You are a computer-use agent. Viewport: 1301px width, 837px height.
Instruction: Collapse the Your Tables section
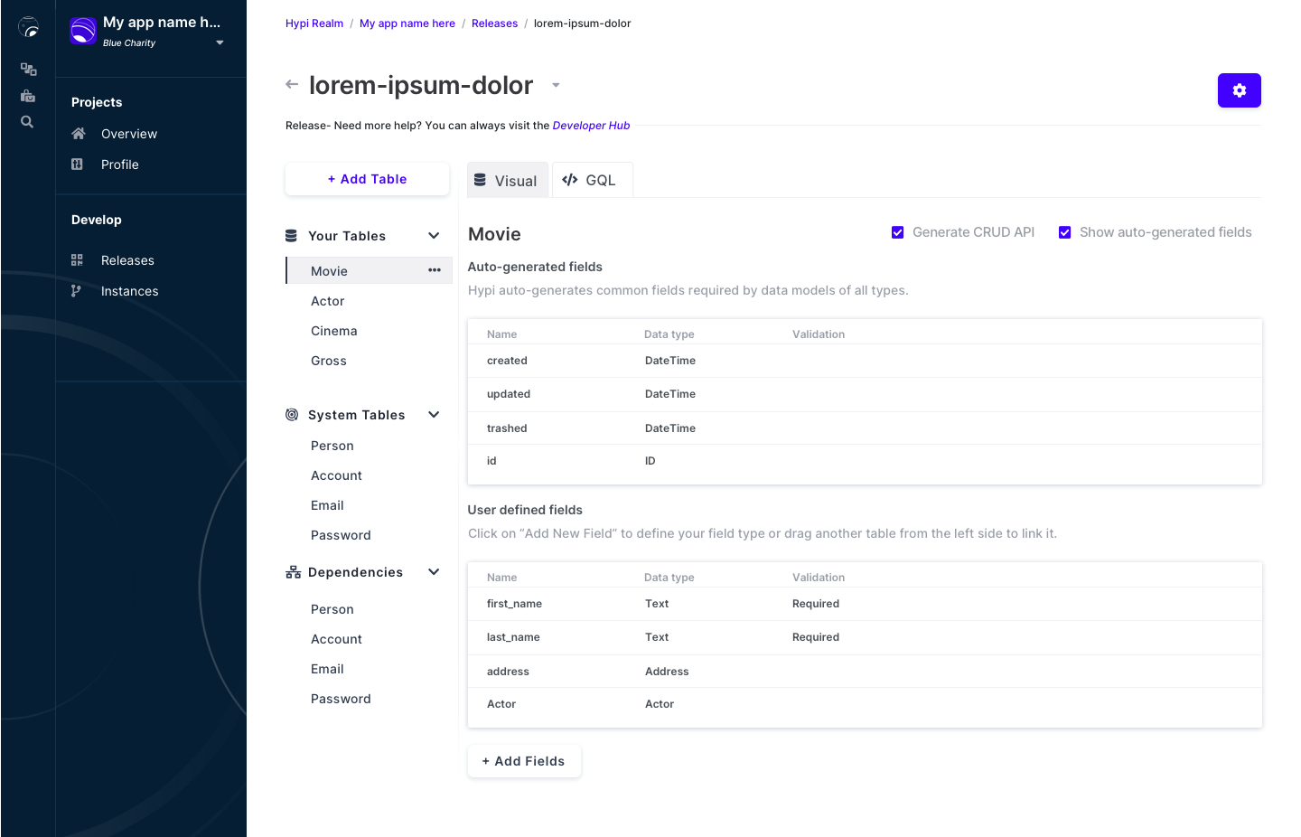tap(434, 236)
